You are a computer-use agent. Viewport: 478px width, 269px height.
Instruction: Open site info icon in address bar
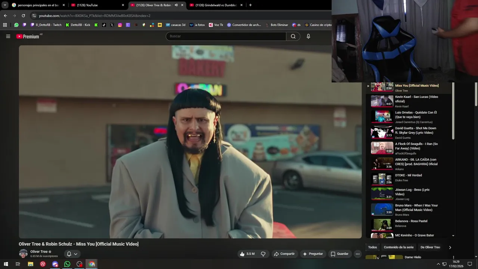point(34,16)
